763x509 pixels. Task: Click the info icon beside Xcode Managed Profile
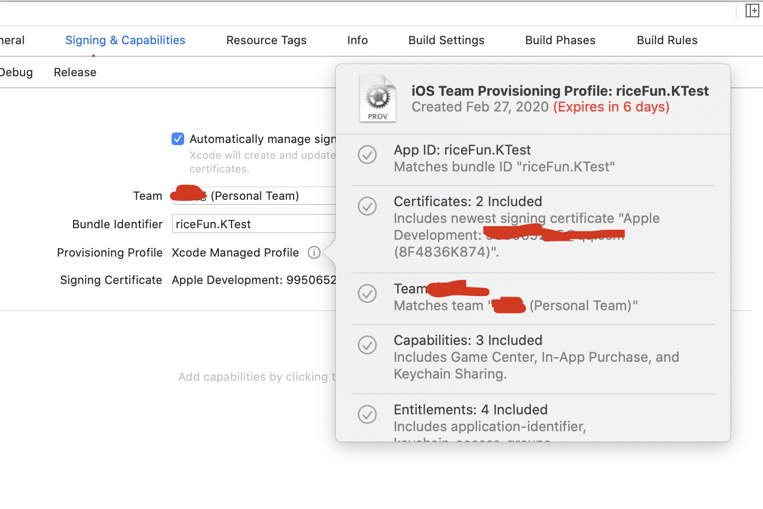314,253
